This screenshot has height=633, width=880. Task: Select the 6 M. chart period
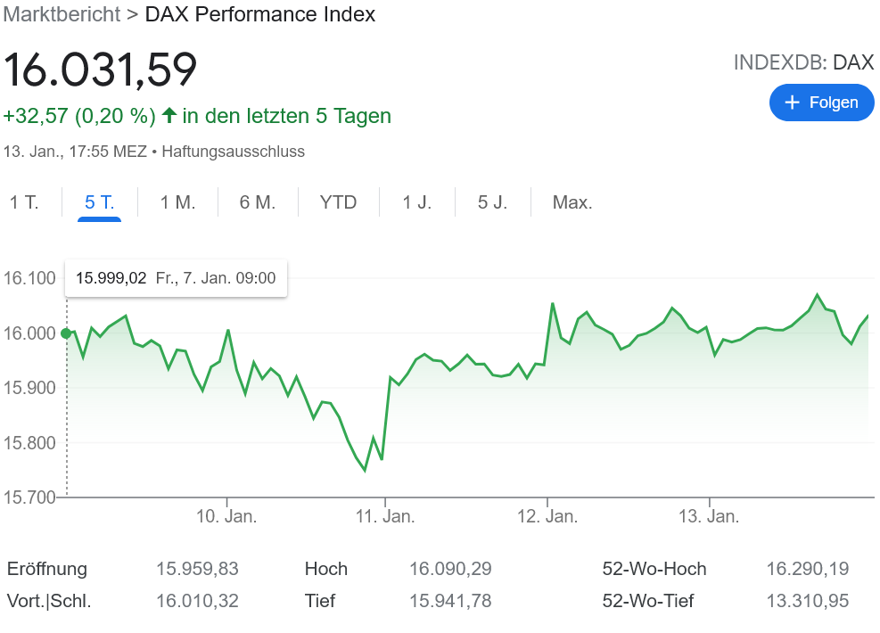click(257, 202)
